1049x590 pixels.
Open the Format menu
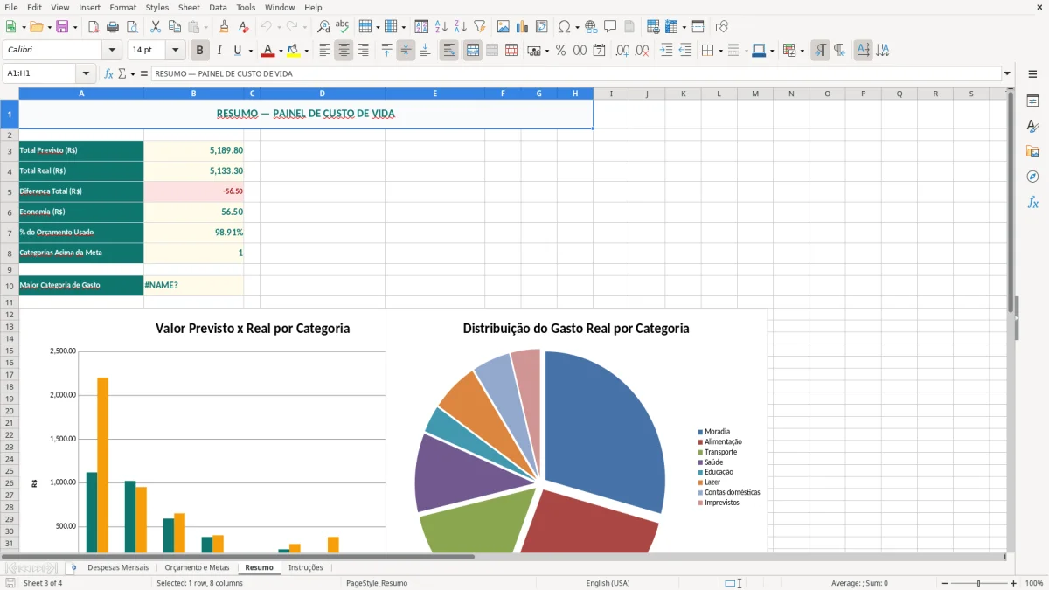[122, 7]
